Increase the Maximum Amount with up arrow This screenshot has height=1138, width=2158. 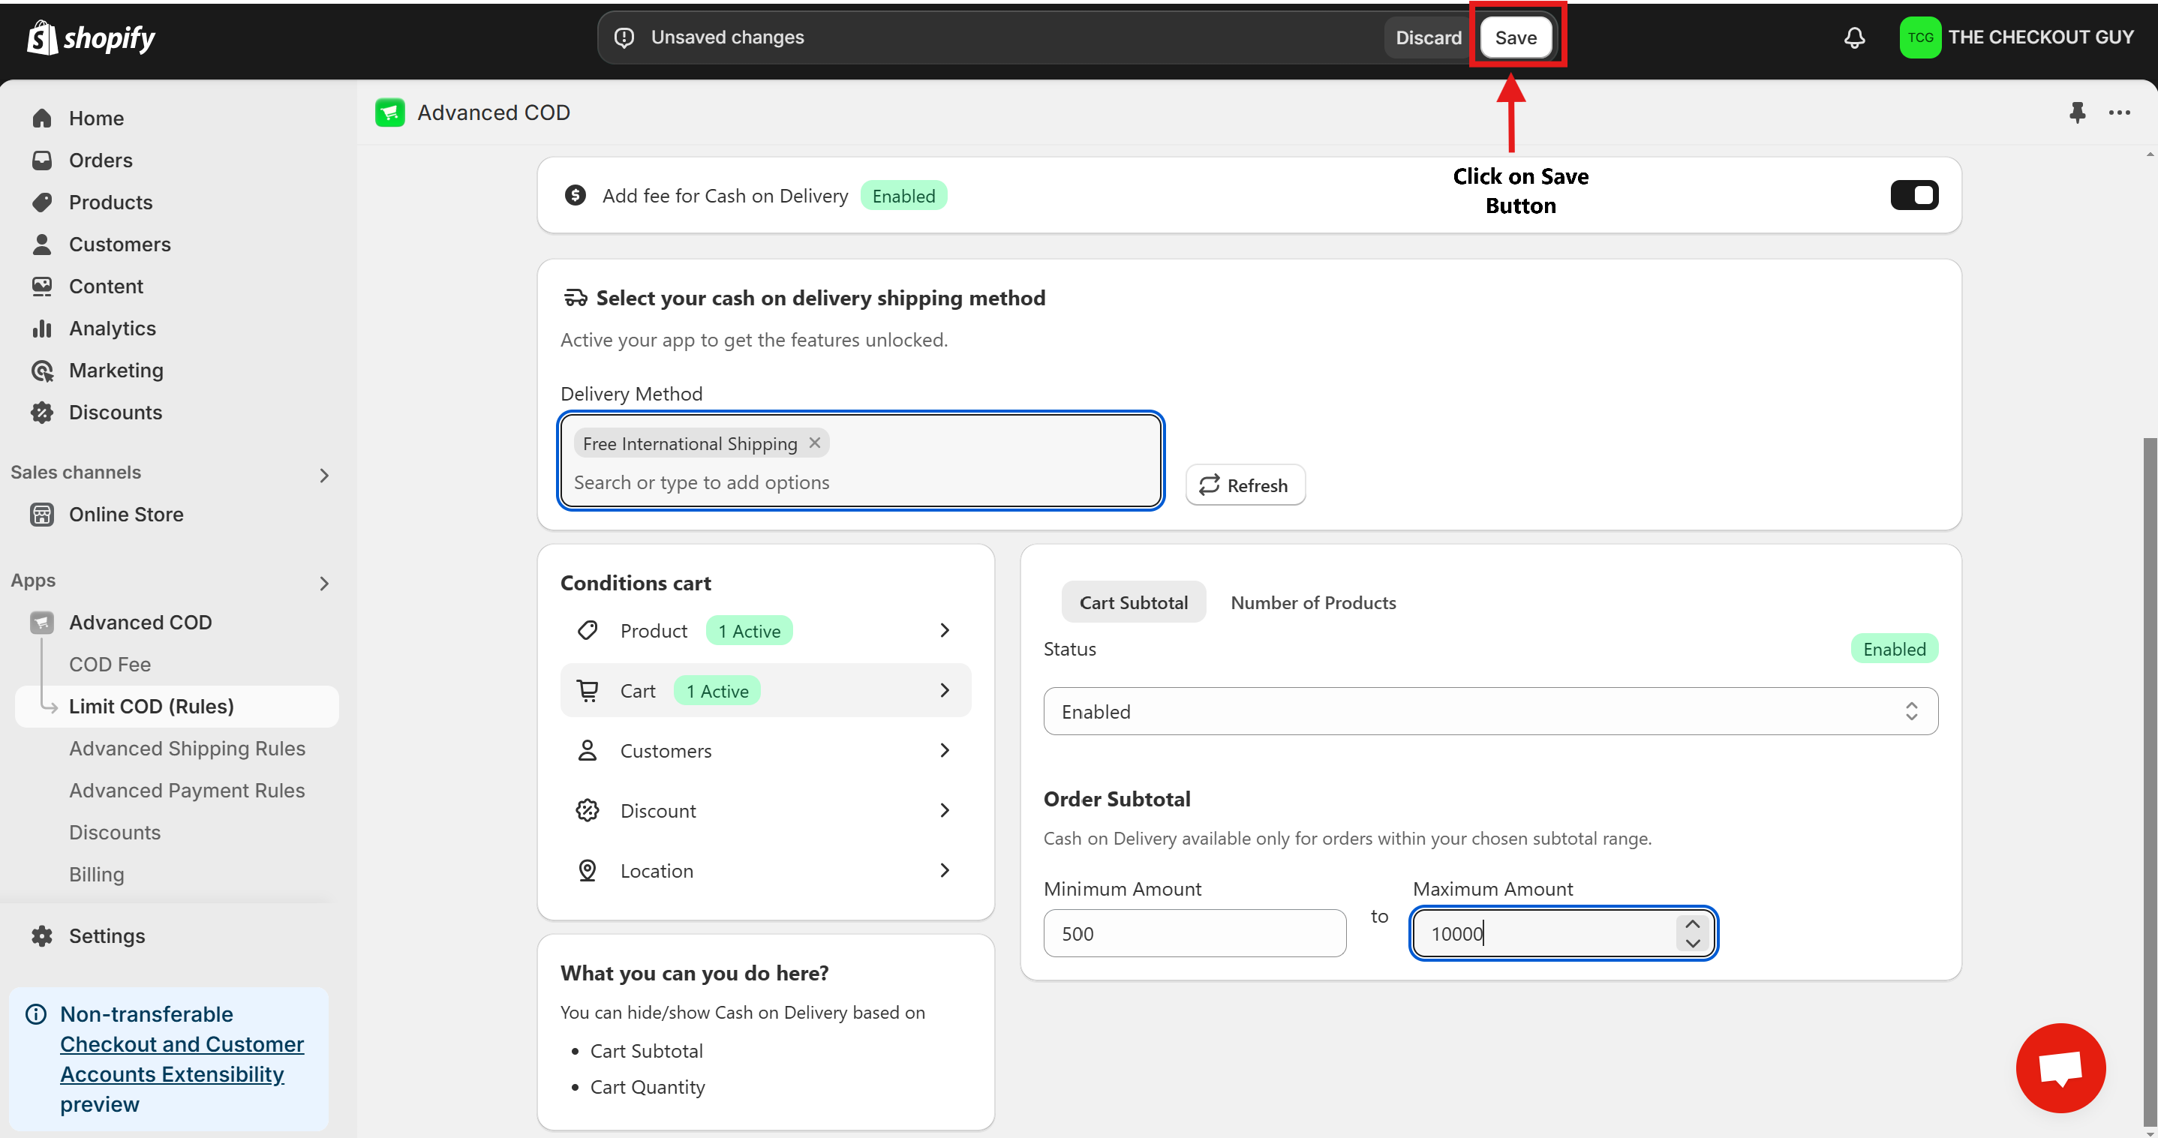(1692, 923)
